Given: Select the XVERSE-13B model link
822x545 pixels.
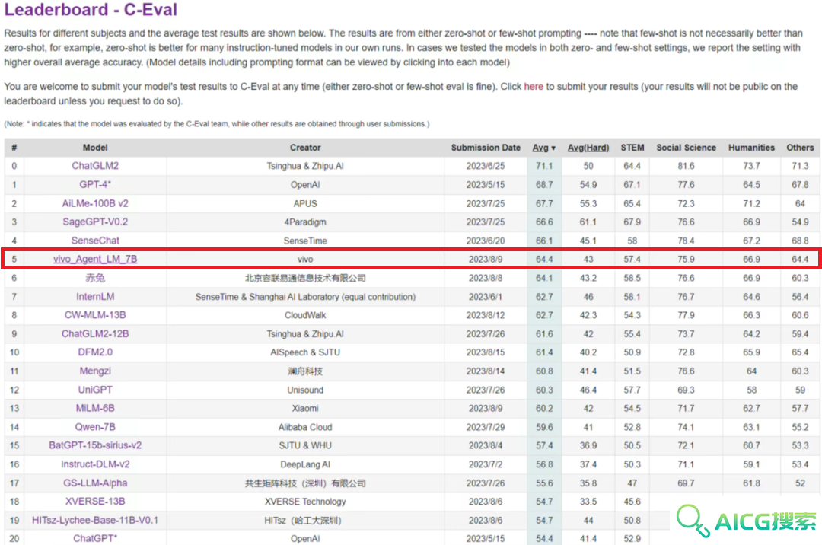Looking at the screenshot, I should coord(95,502).
